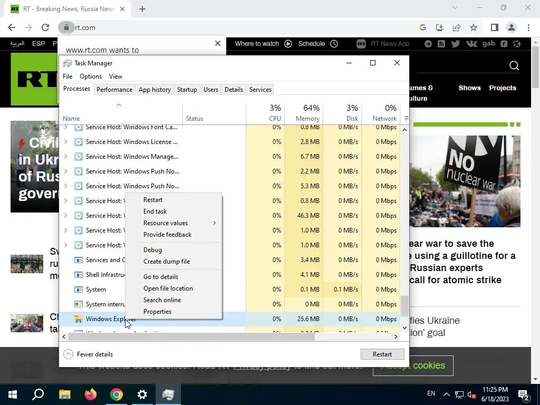The image size is (540, 405).
Task: Open File Explorer from taskbar
Action: pyautogui.click(x=64, y=394)
